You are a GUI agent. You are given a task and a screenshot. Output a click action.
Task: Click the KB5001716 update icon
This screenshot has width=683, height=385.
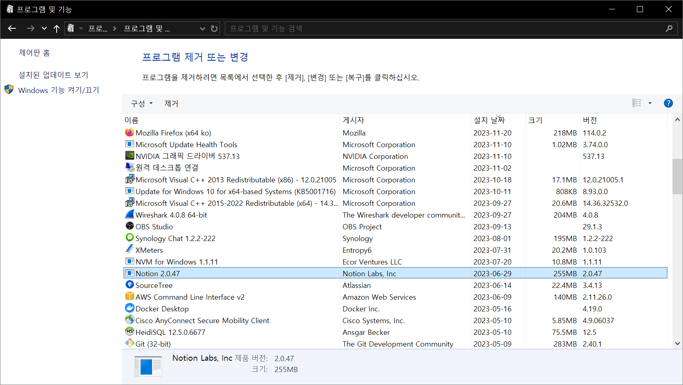click(129, 191)
